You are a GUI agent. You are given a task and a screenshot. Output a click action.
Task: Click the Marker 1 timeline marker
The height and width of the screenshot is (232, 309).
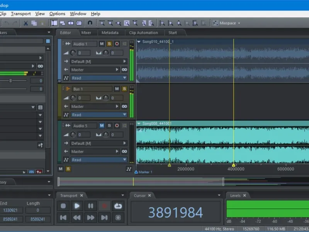coord(143,172)
